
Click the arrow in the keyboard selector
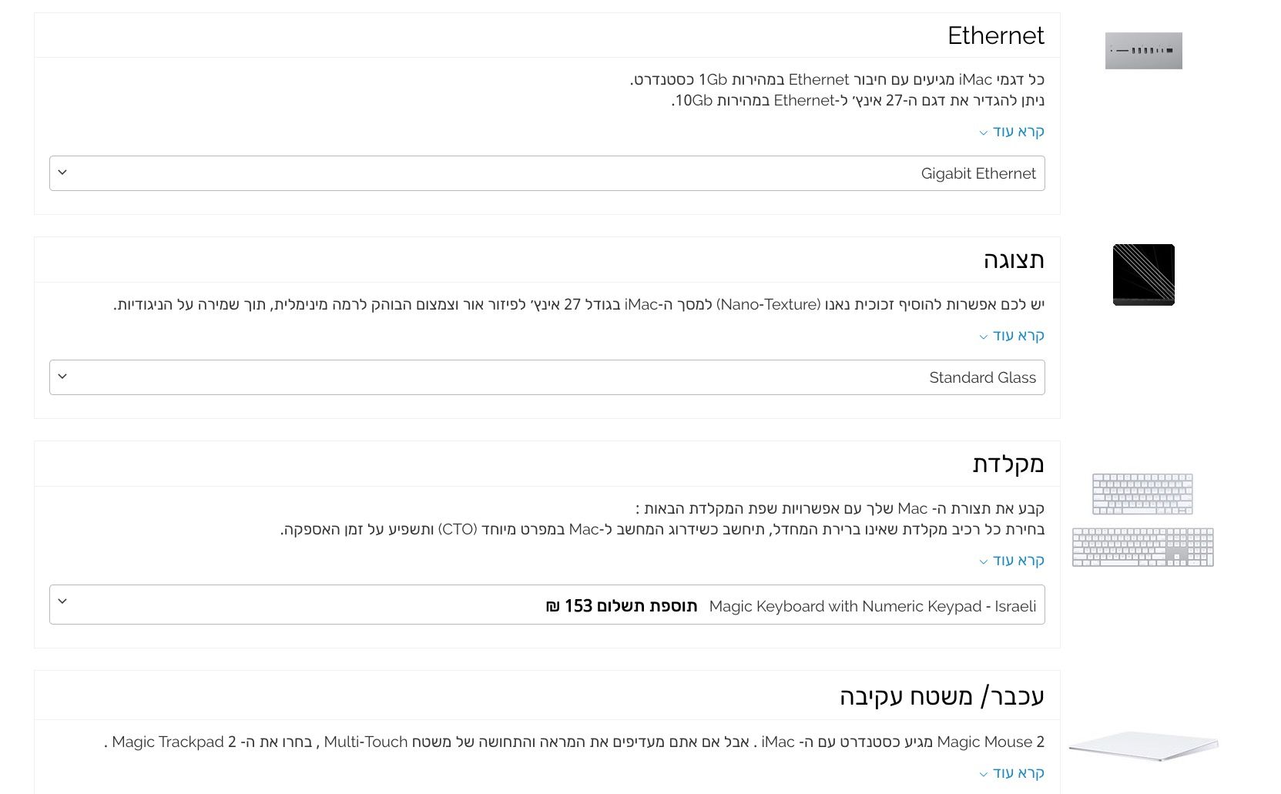pos(62,601)
